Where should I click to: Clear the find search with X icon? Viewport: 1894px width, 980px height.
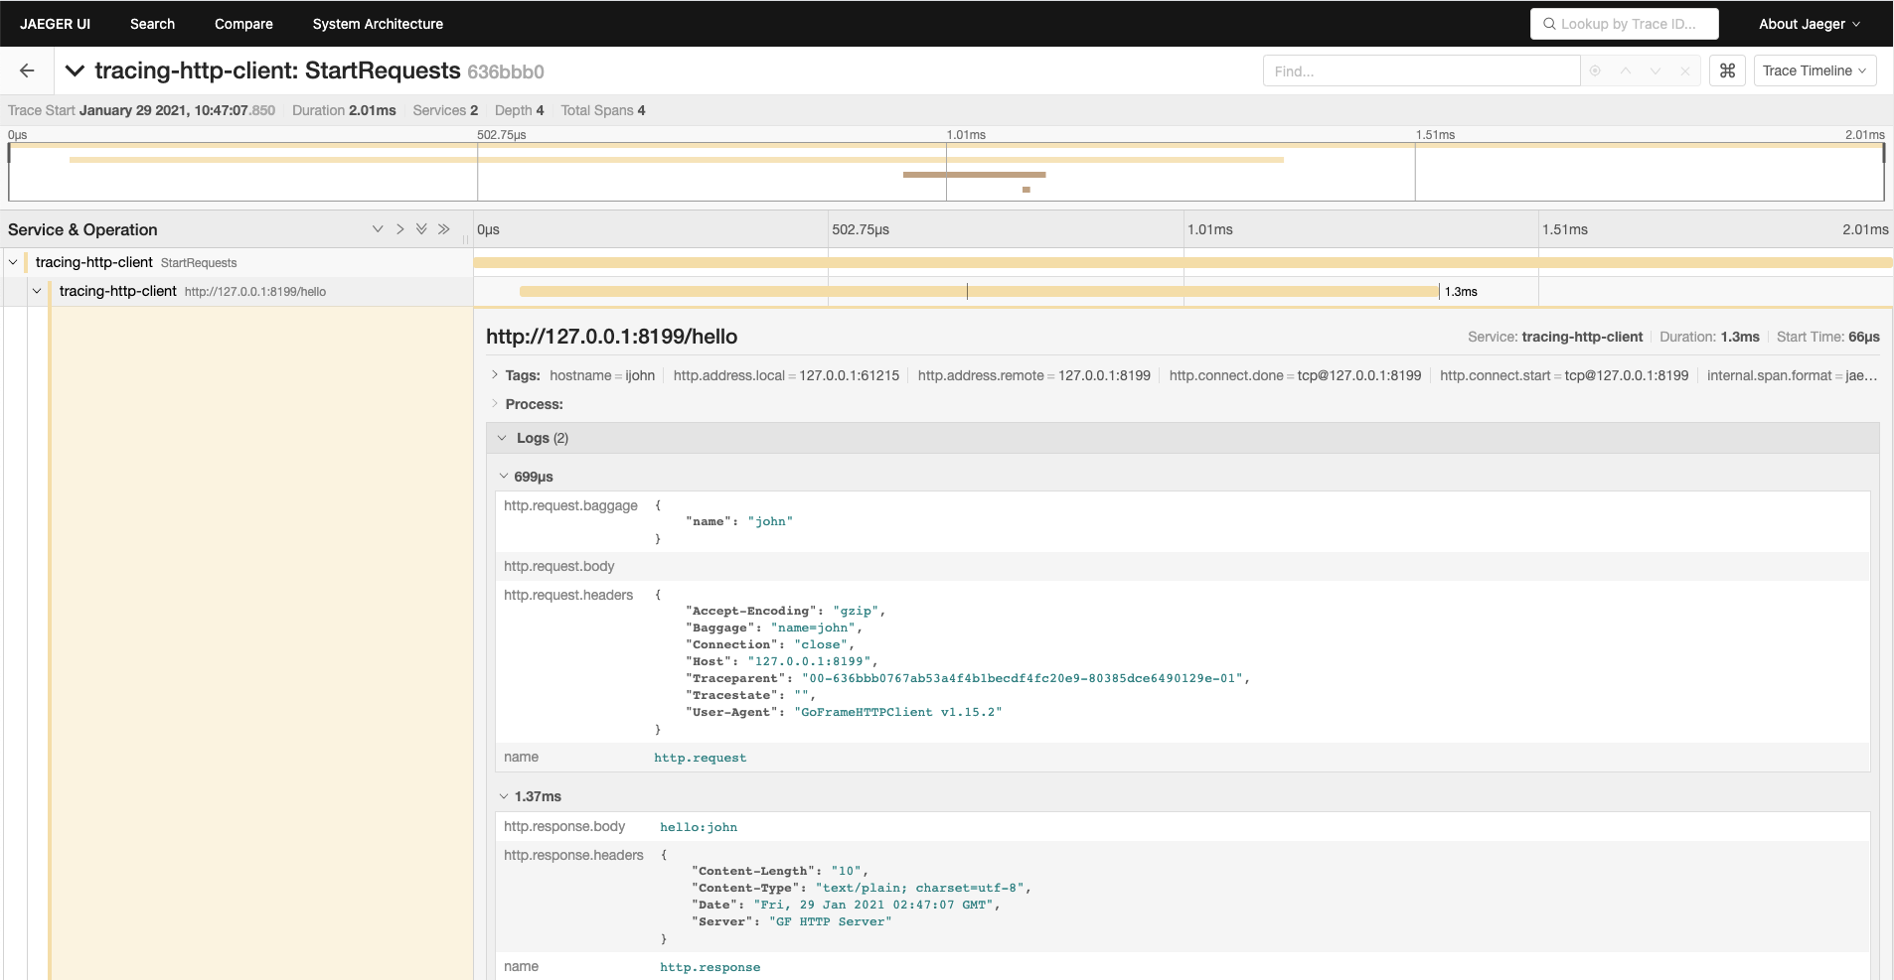tap(1684, 70)
